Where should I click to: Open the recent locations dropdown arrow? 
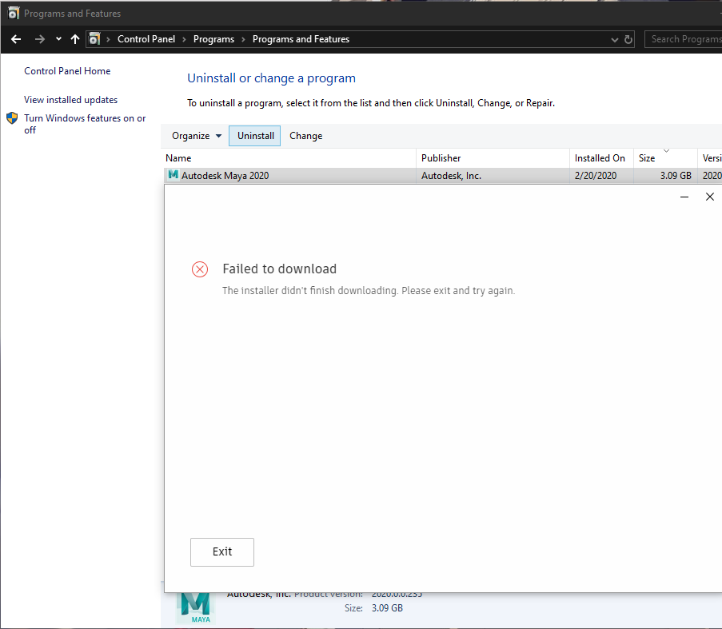(x=58, y=39)
